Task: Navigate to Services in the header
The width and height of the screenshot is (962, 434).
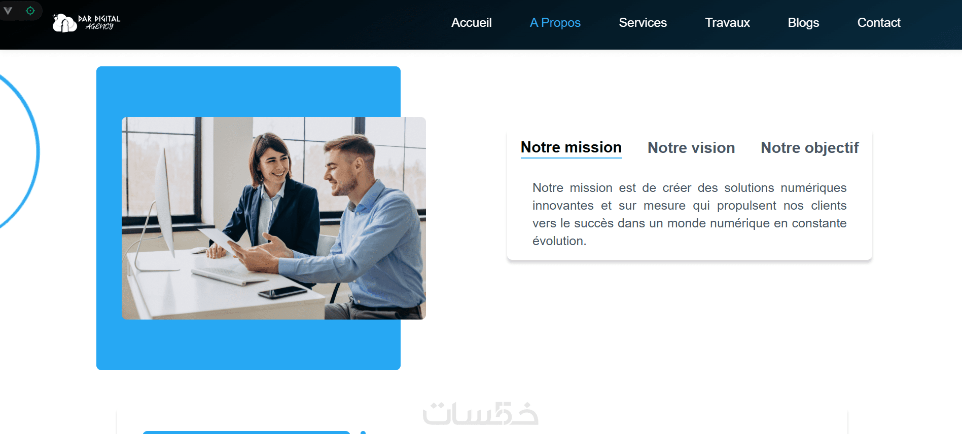Action: point(643,23)
